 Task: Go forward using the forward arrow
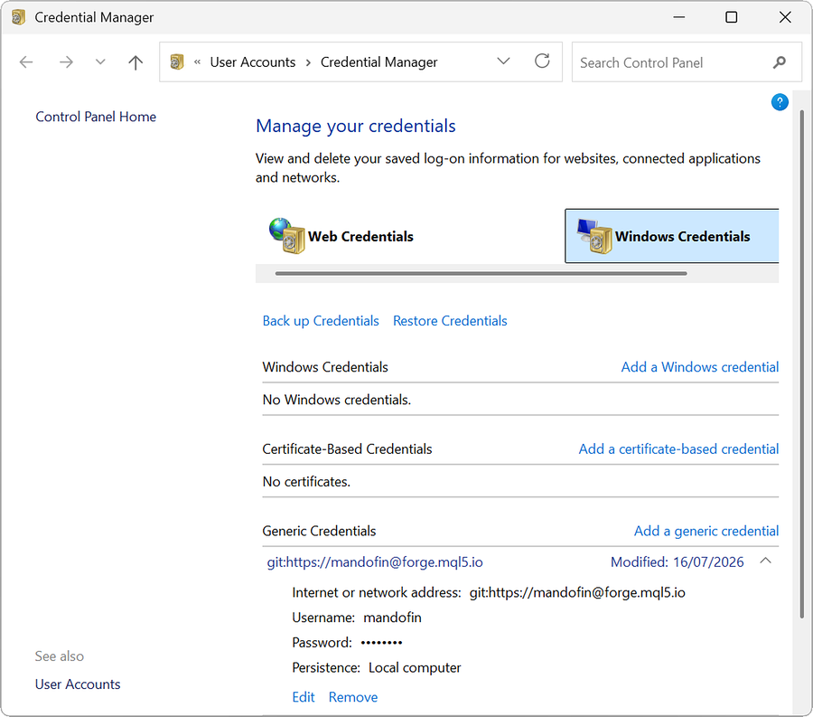point(66,62)
